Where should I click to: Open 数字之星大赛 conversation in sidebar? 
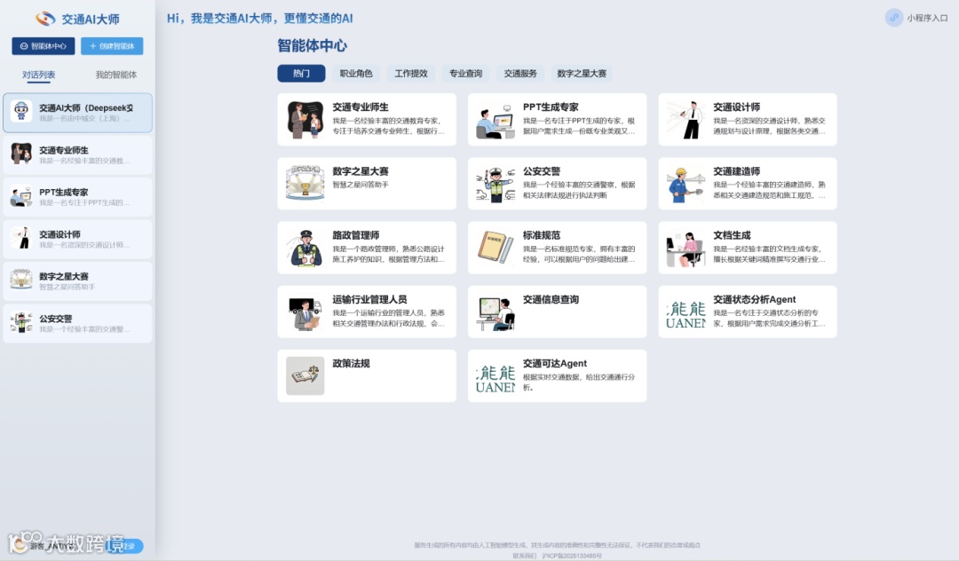point(77,281)
